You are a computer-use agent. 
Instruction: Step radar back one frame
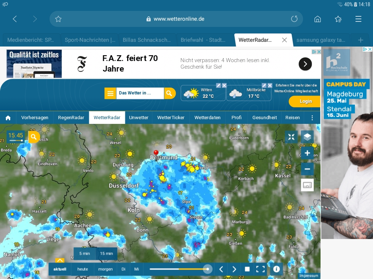221,269
